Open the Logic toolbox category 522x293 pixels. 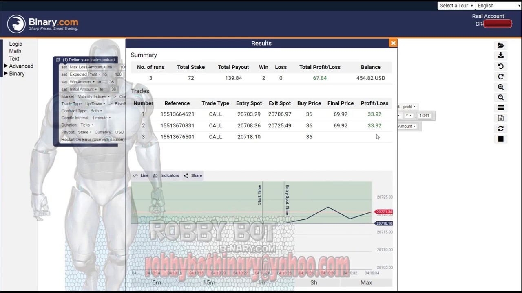coord(15,44)
